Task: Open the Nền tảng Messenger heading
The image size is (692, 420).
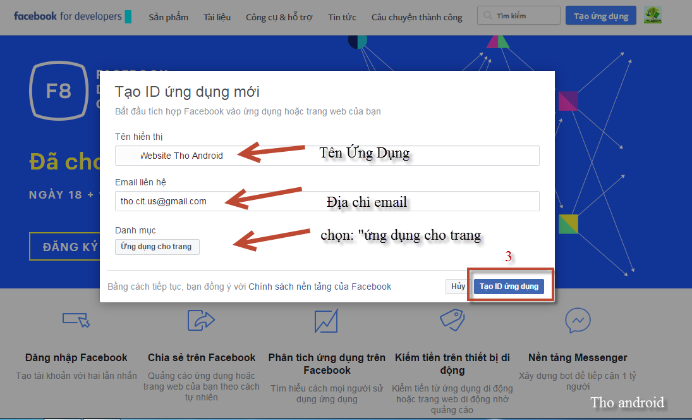Action: (x=578, y=358)
